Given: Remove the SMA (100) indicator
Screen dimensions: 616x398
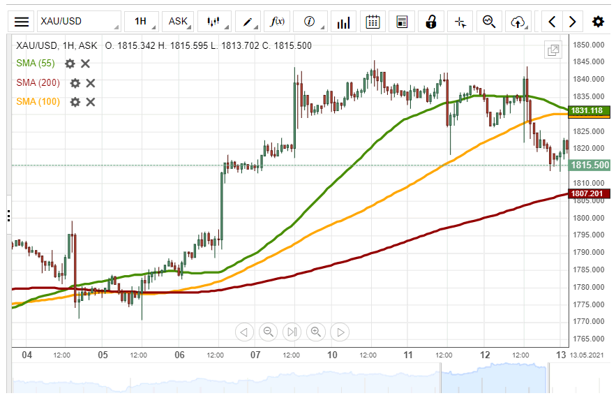Looking at the screenshot, I should 91,102.
